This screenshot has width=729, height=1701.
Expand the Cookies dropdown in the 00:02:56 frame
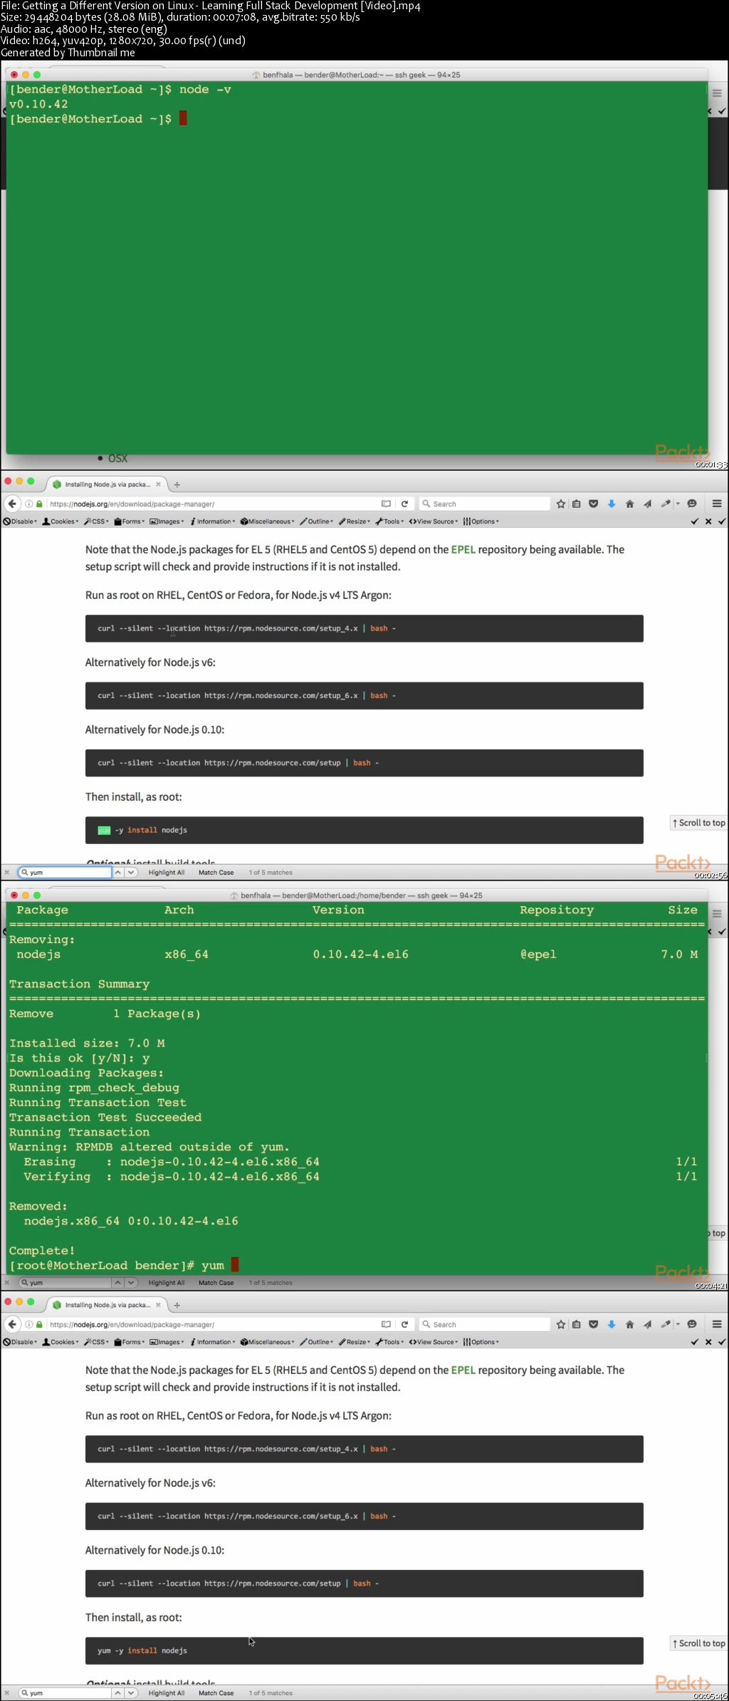point(61,521)
